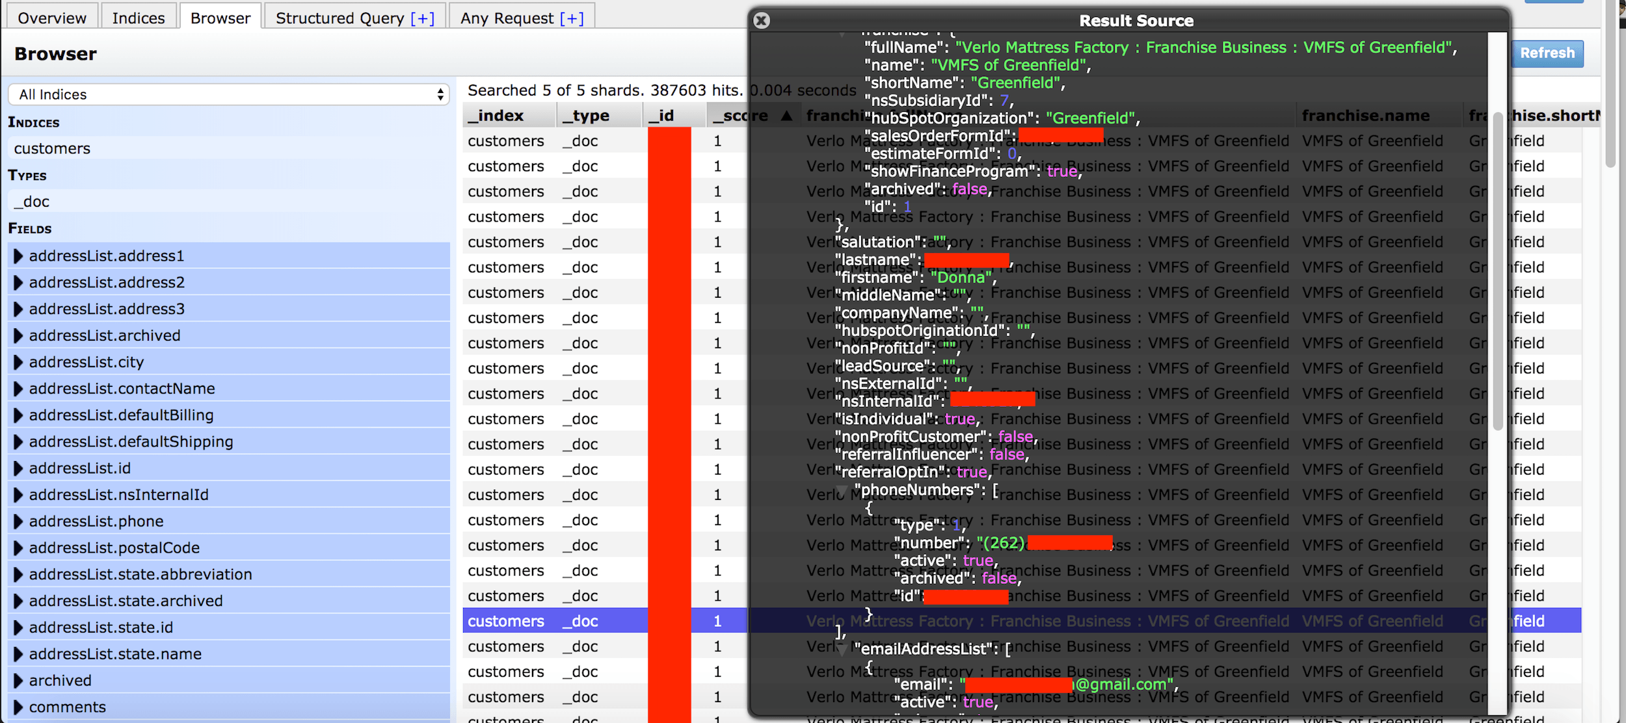Expand the addressList.postalCode field
The width and height of the screenshot is (1626, 723).
click(x=18, y=548)
